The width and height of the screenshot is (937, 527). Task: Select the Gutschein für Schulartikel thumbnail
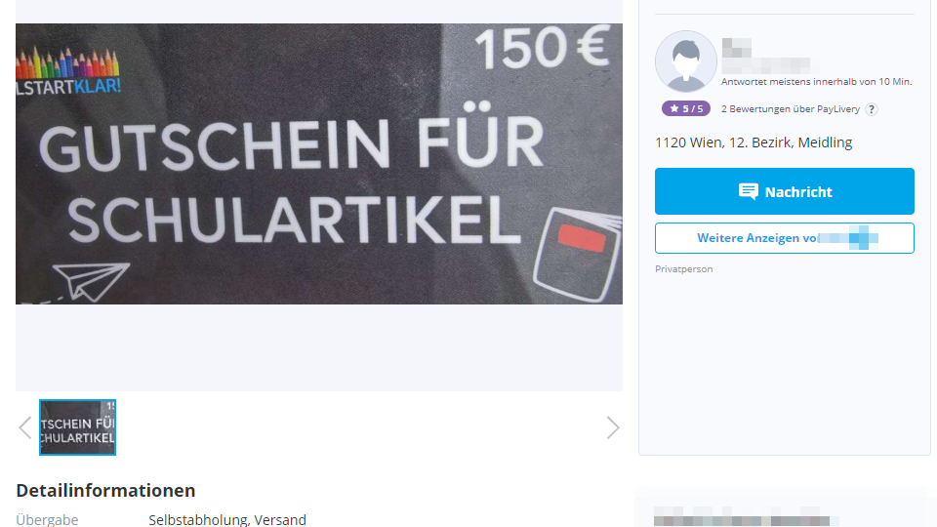78,427
